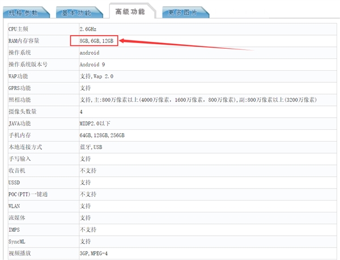340x260 pixels.
Task: Click the 收音机 row label
Action: (18, 171)
